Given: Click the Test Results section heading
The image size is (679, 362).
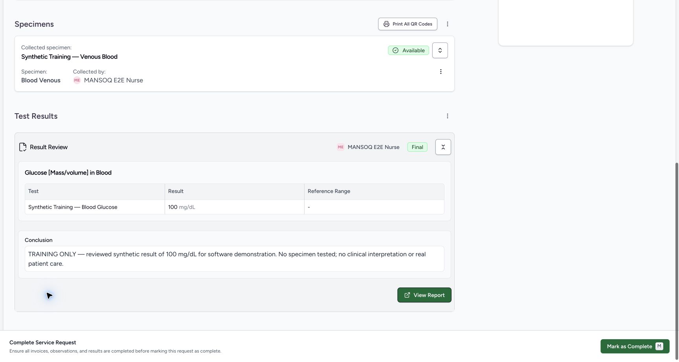Looking at the screenshot, I should click(36, 116).
